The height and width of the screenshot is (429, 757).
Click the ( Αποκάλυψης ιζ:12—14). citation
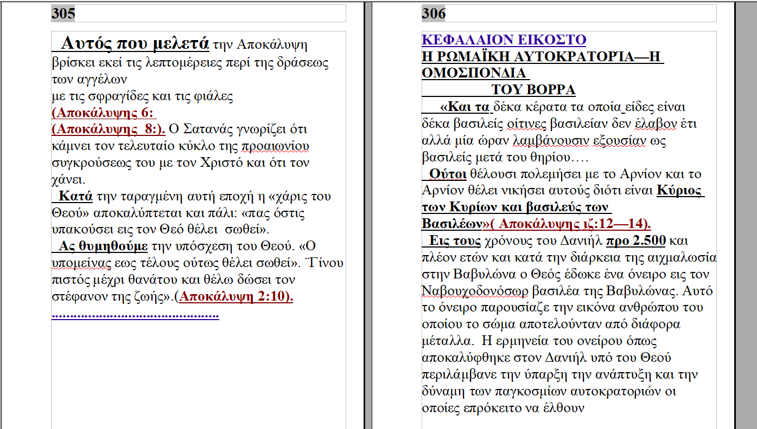click(x=570, y=224)
